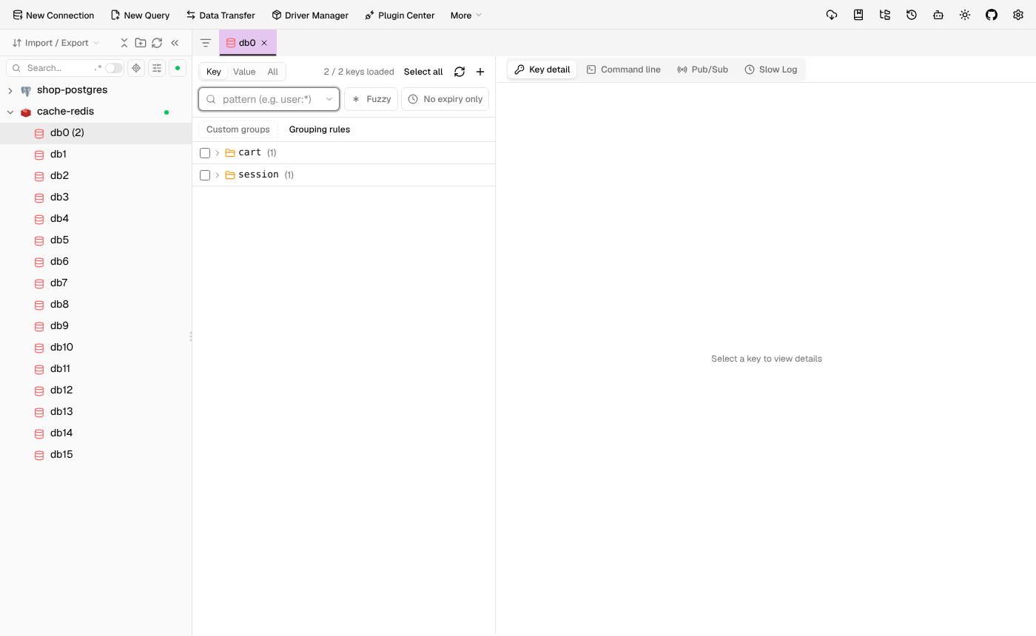Open the sidebar filter sliders icon

point(157,68)
